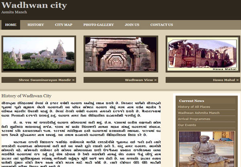The image size is (241, 167).
Task: Open the CONTACT US page
Action: pos(162,25)
